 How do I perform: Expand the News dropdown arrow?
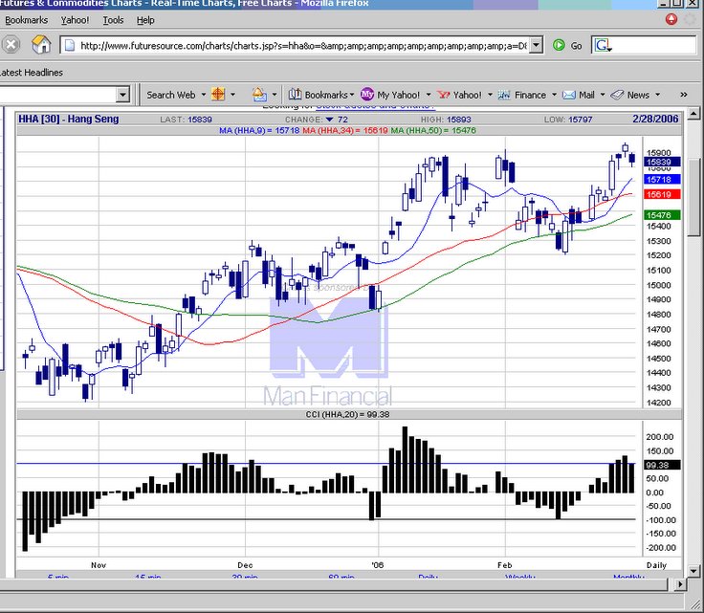(x=658, y=95)
